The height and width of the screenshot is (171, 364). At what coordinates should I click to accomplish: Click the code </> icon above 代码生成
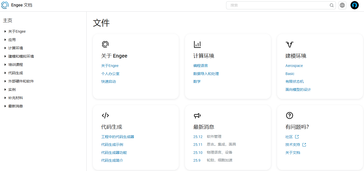105,115
